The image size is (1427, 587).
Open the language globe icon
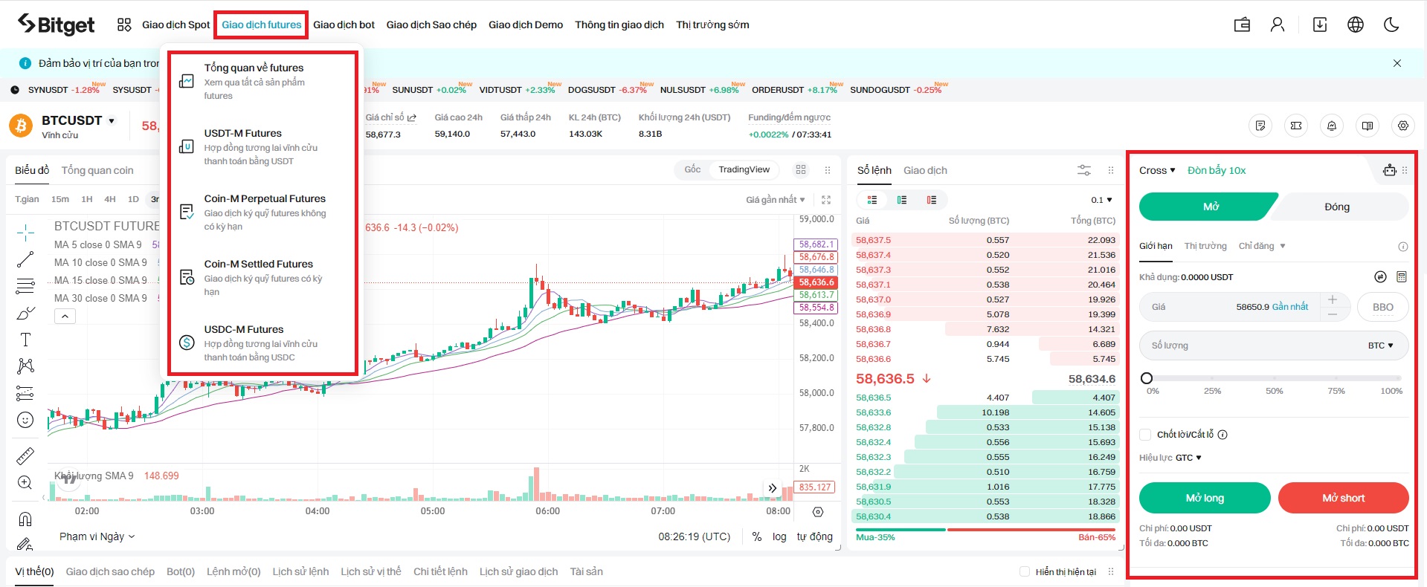[x=1356, y=25]
